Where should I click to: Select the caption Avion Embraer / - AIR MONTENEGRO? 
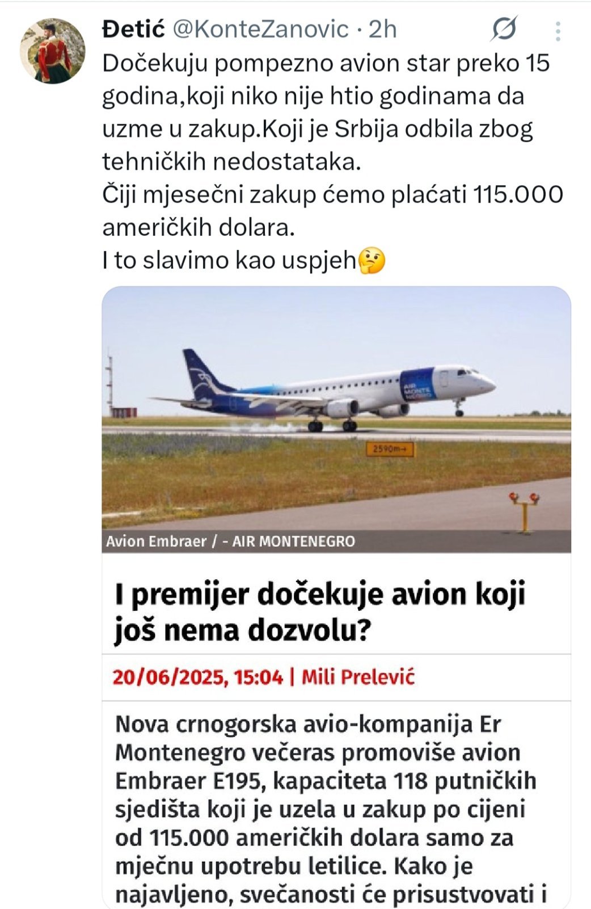click(x=230, y=541)
